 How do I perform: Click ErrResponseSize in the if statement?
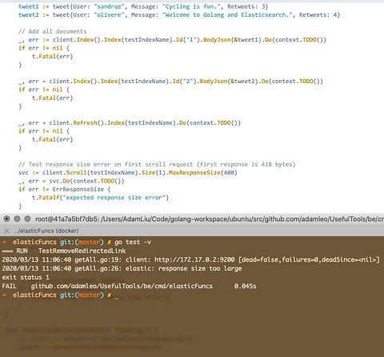pyautogui.click(x=78, y=190)
